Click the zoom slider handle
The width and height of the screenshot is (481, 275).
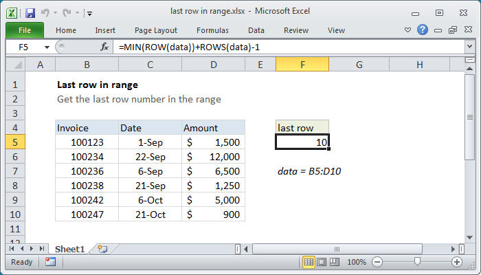[417, 262]
